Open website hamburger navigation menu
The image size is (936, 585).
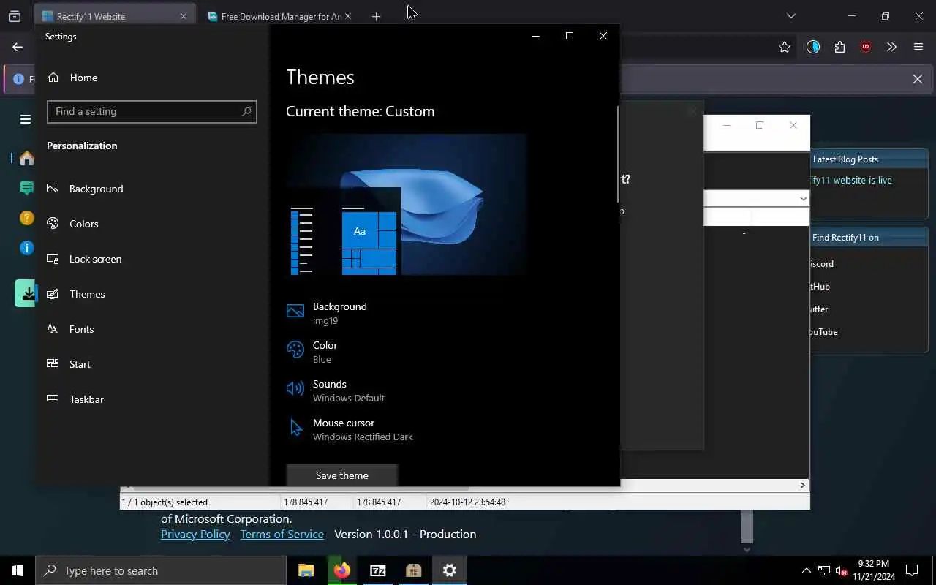[x=26, y=119]
